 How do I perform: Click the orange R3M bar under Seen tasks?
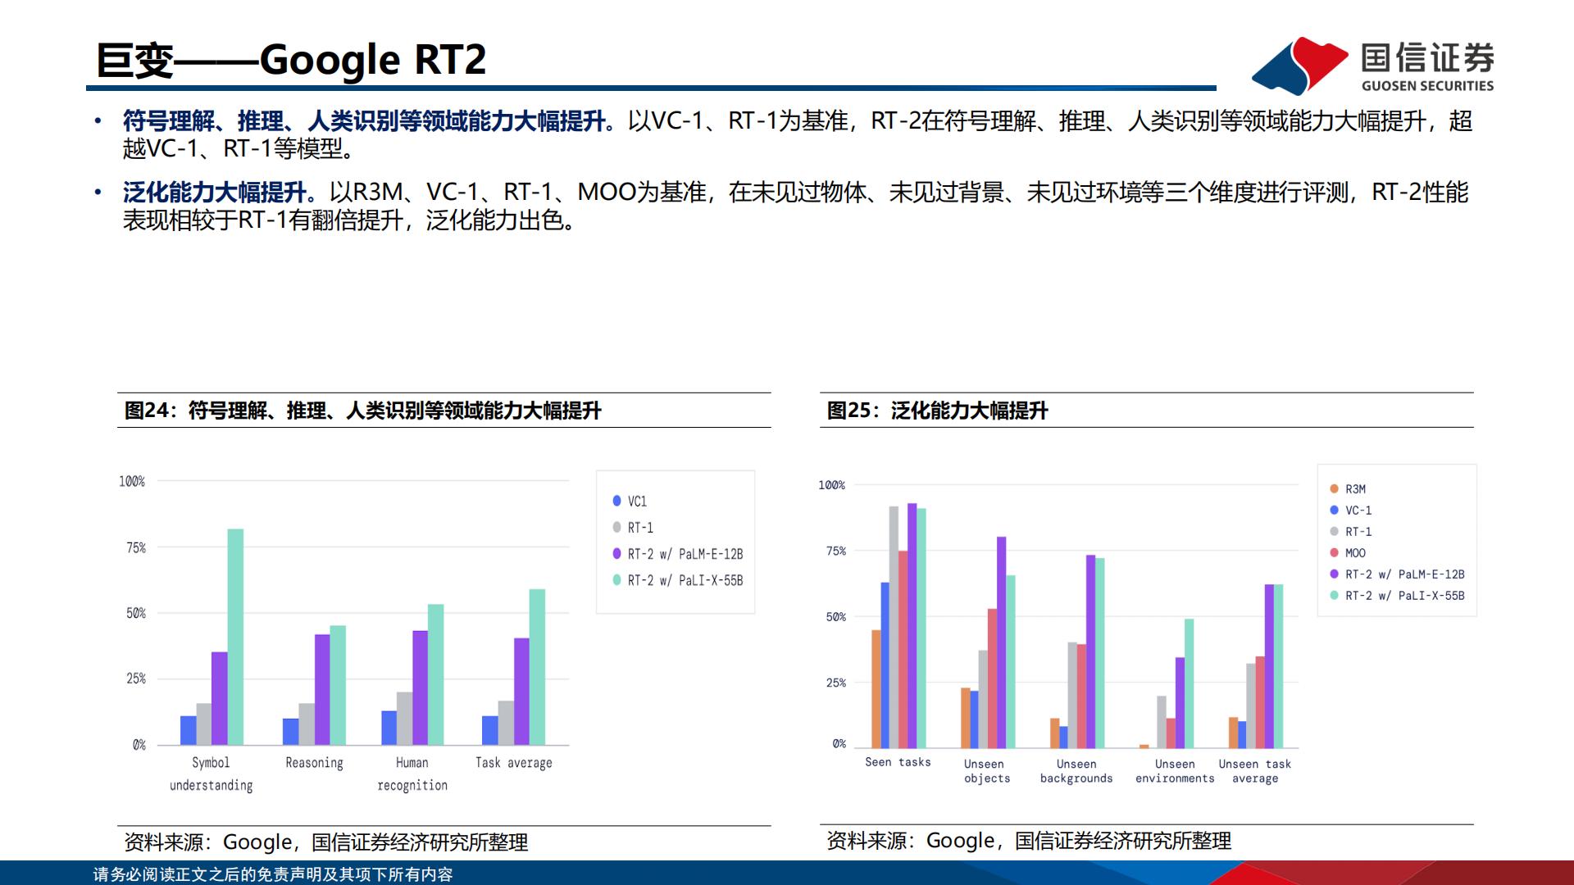tap(876, 688)
